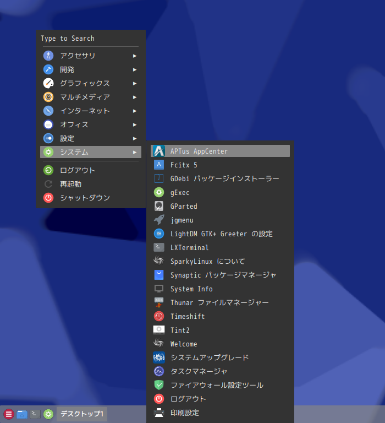This screenshot has height=423, width=385.
Task: Click the Fcitx 5 label
Action: 184,165
